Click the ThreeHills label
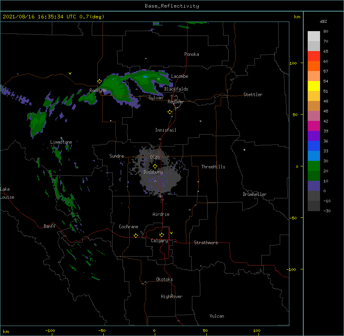This screenshot has width=344, height=336. pos(213,167)
